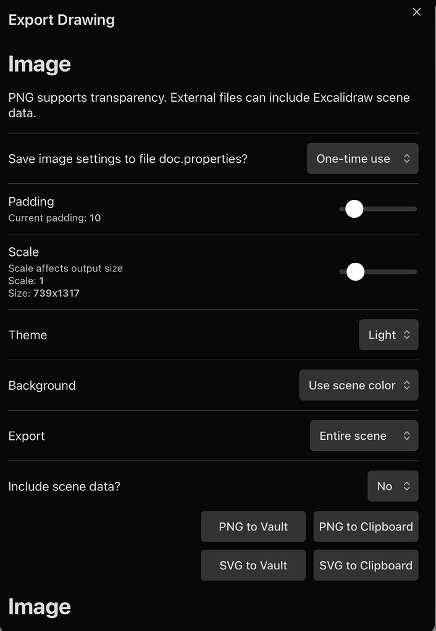Open the Theme dropdown currently set to Light
The image size is (436, 631).
tap(388, 335)
